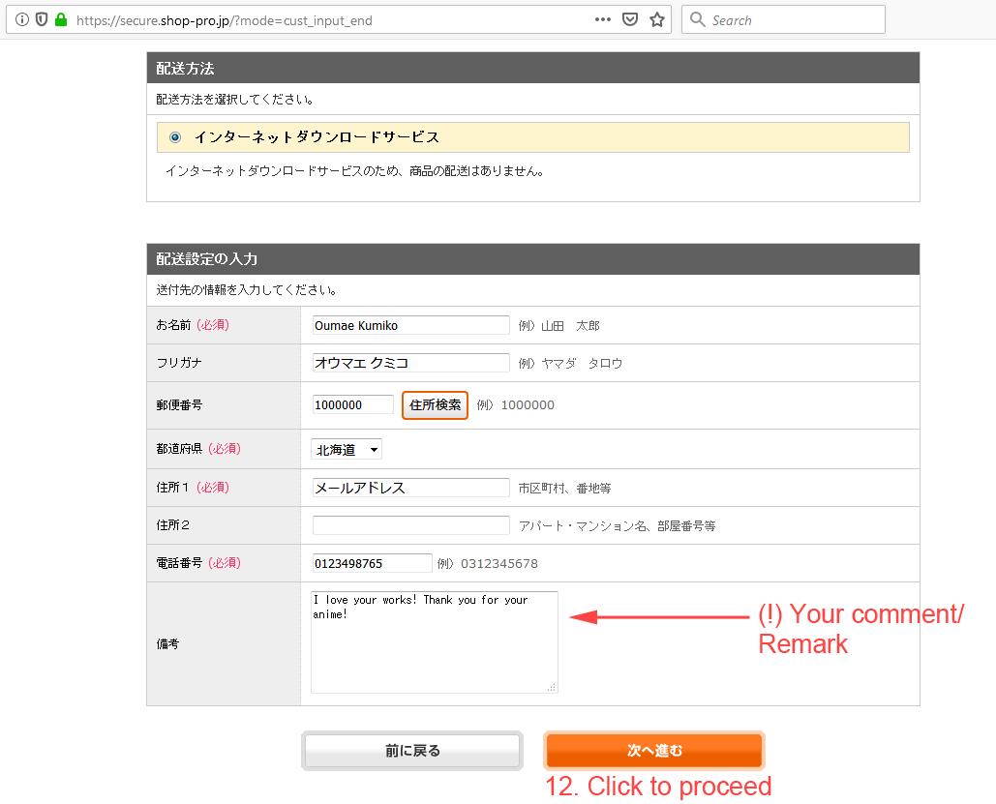Image resolution: width=996 pixels, height=804 pixels.
Task: Click the green padlock security icon
Action: (61, 19)
